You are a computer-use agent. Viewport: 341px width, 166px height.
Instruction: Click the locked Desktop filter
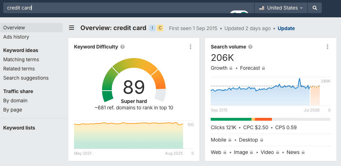251,140
